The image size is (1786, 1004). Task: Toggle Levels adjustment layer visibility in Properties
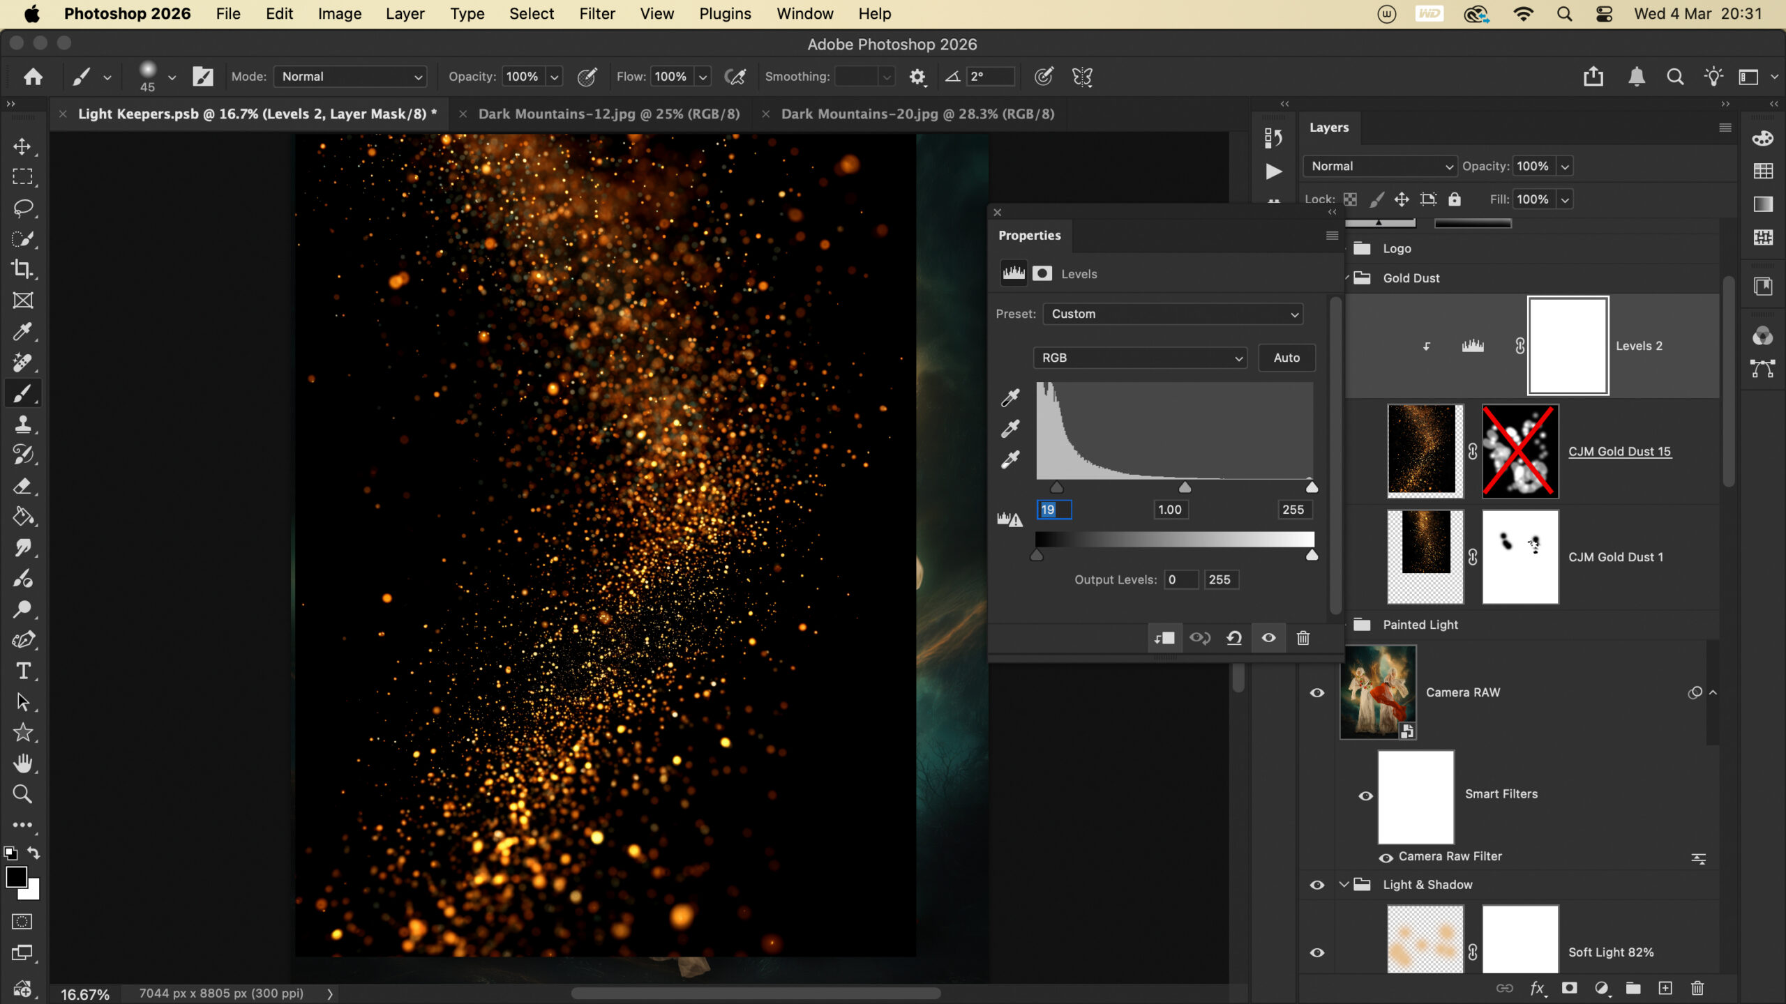tap(1268, 638)
